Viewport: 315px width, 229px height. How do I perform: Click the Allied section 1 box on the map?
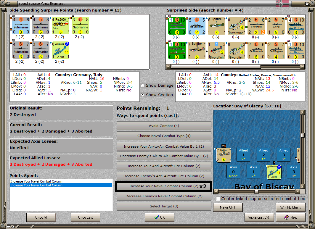click(x=243, y=155)
